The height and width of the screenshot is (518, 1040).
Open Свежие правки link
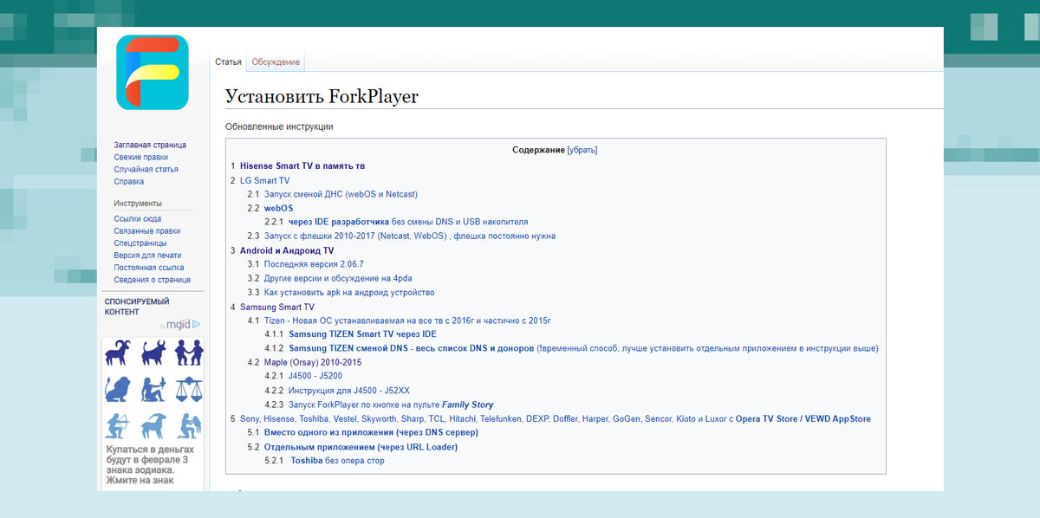(140, 157)
